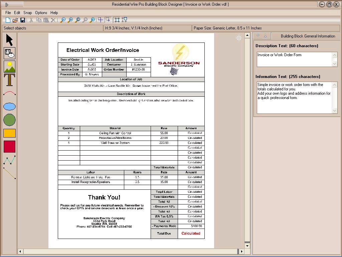Select the diagonal line tool

(9, 173)
